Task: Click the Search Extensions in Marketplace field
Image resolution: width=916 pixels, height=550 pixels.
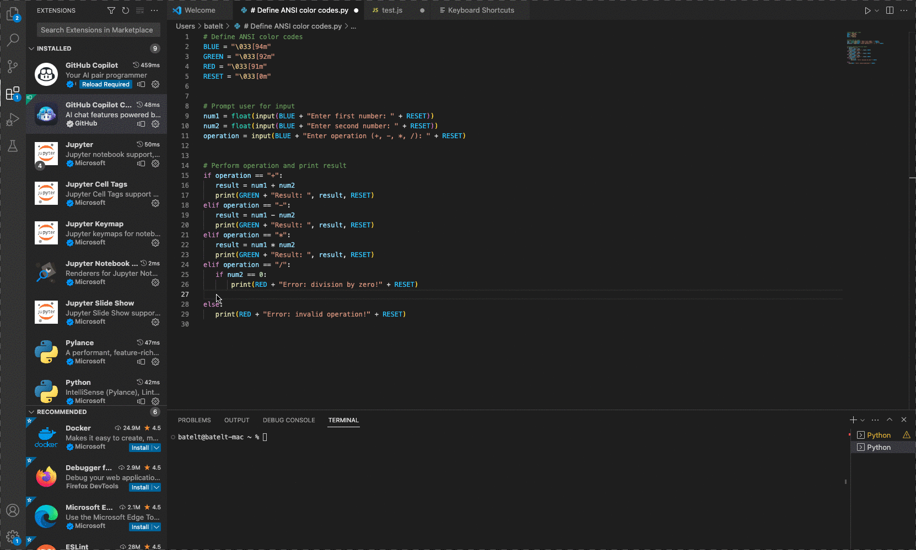Action: [x=98, y=30]
